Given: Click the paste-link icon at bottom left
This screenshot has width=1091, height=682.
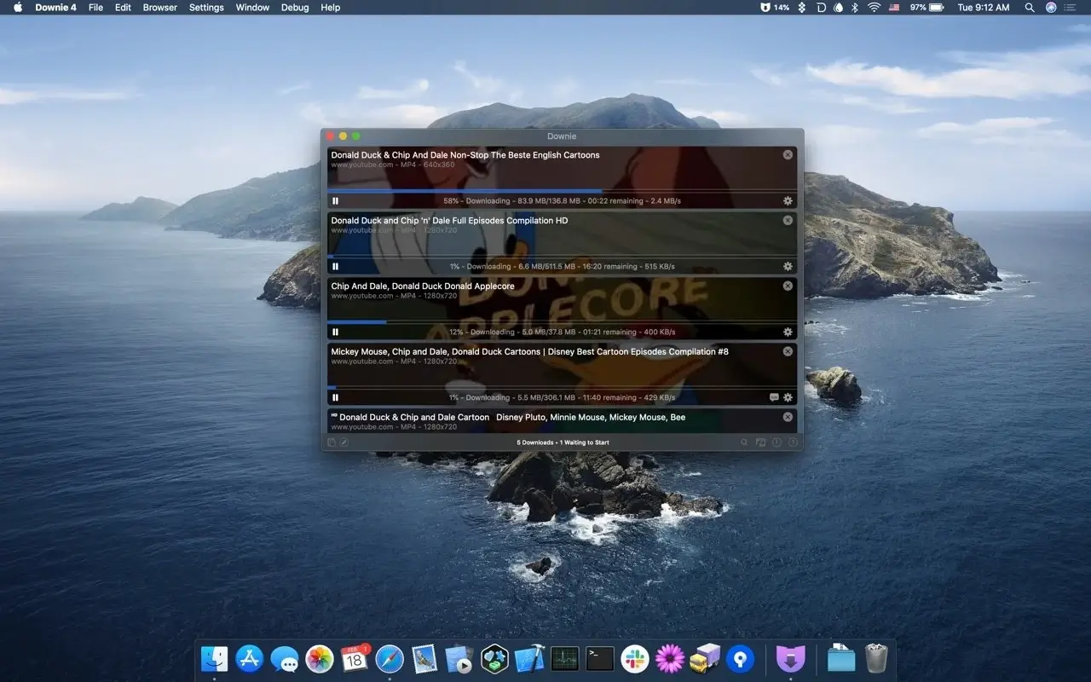Looking at the screenshot, I should (331, 442).
